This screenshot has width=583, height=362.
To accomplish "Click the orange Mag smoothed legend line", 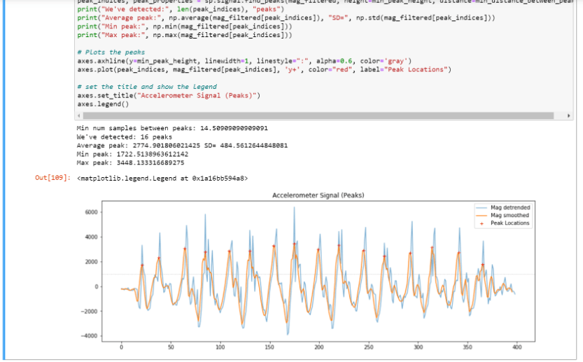I will point(481,216).
